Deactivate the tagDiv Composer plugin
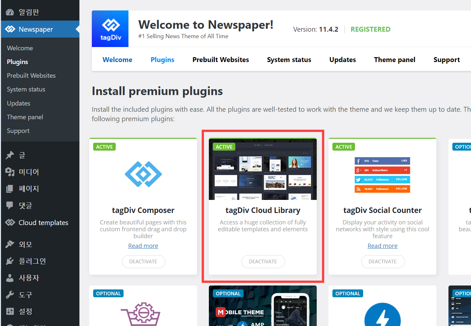This screenshot has width=471, height=326. [143, 262]
